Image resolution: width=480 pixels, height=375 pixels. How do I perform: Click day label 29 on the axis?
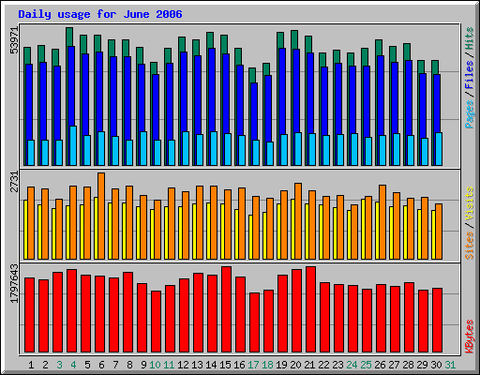[x=422, y=365]
